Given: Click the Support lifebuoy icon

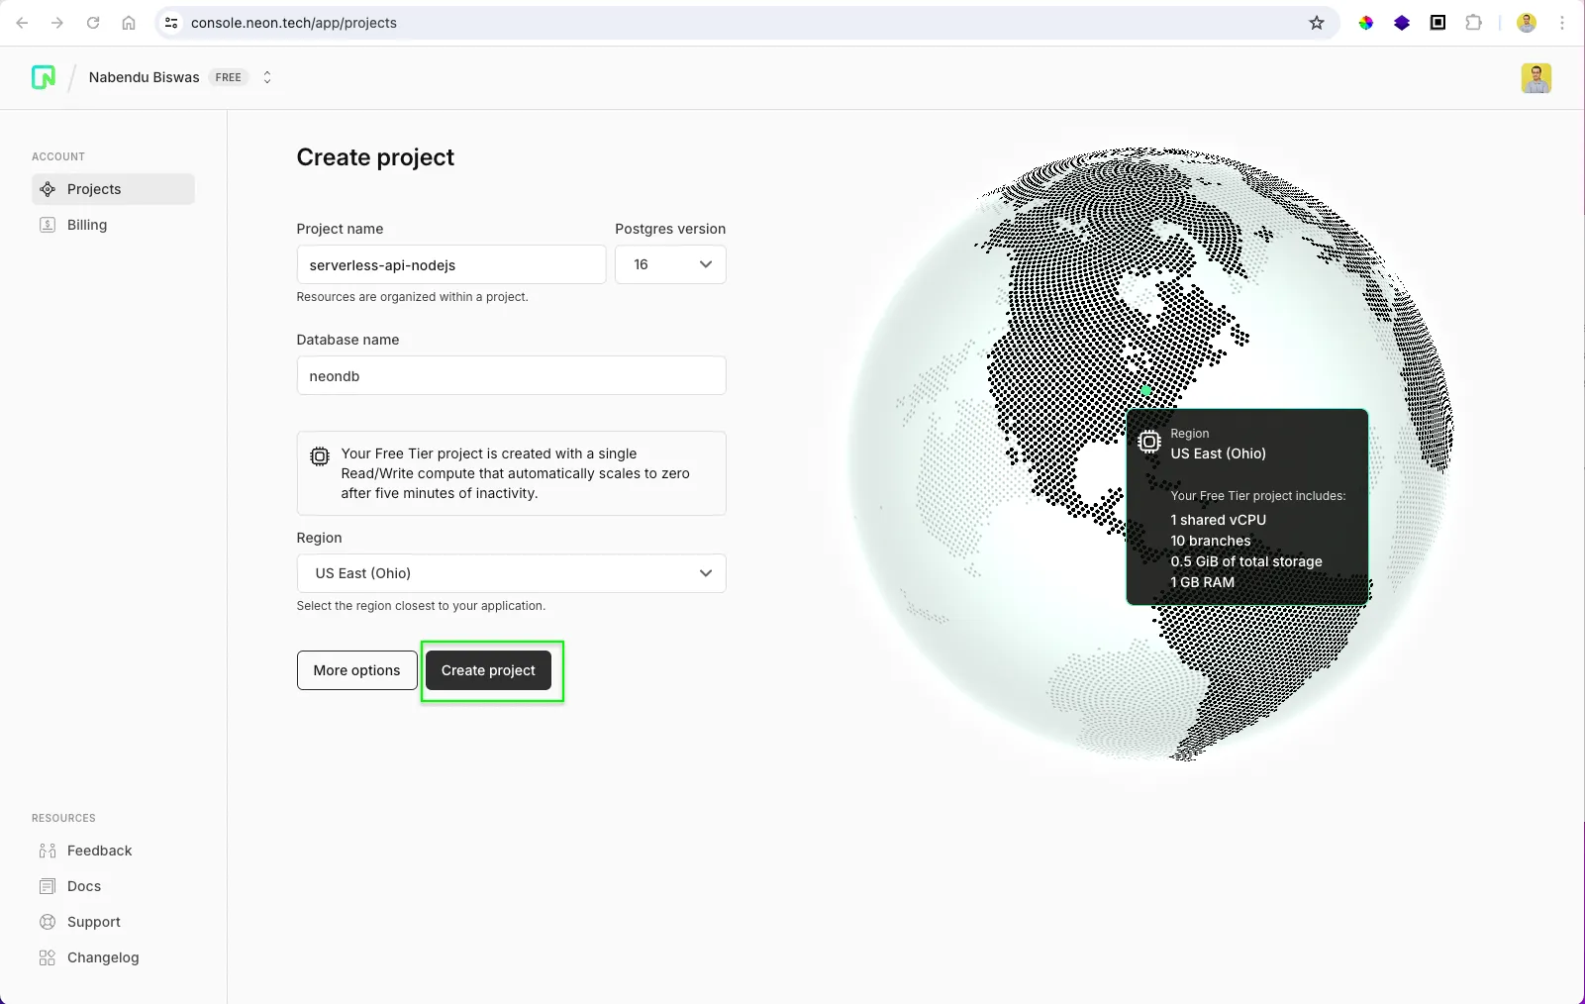Looking at the screenshot, I should tap(48, 922).
